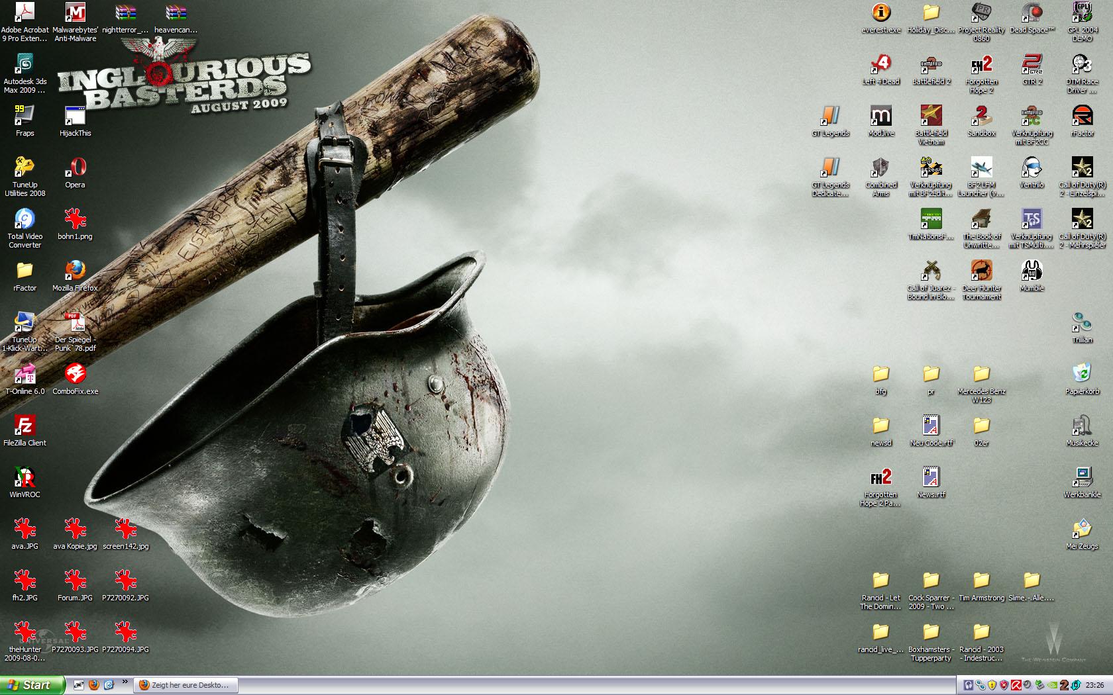Screen dimensions: 1113x695
Task: Click the Windows Start button
Action: point(32,685)
